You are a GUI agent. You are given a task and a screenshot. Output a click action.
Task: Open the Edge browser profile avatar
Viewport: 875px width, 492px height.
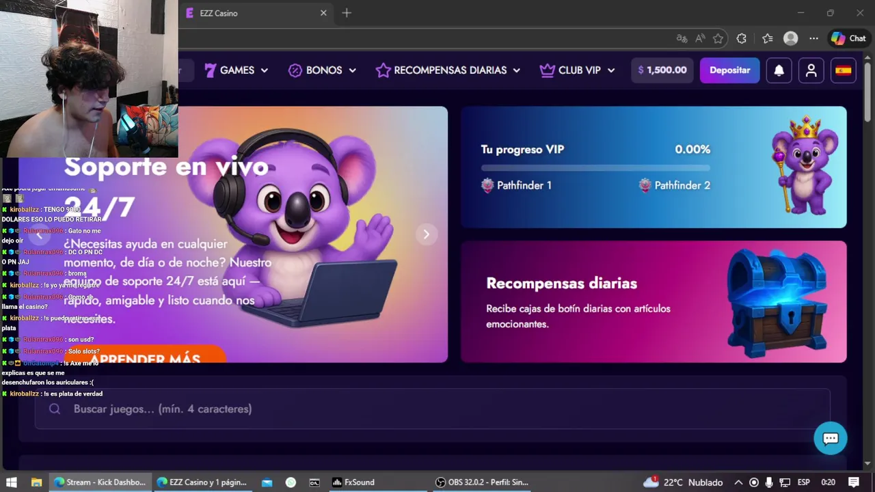tap(791, 39)
